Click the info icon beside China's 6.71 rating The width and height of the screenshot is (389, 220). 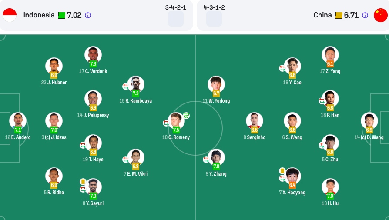point(365,15)
